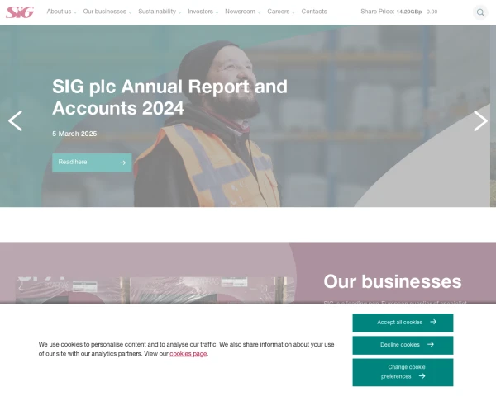The height and width of the screenshot is (396, 496).
Task: Click the share price change 0.00
Action: tap(432, 12)
